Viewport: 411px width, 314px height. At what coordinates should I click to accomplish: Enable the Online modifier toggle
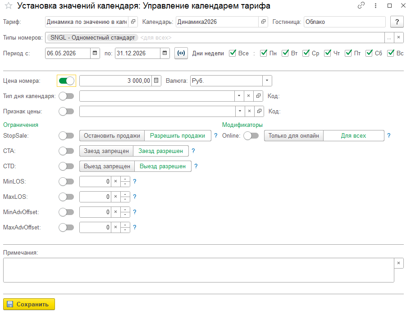click(x=251, y=135)
